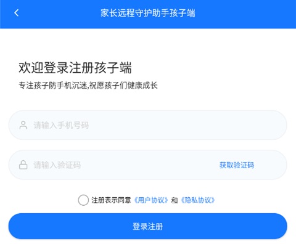Screen dimensions: 296x244
Task: Click the header title 家长远程守护助手孩子端
Action: (x=148, y=13)
